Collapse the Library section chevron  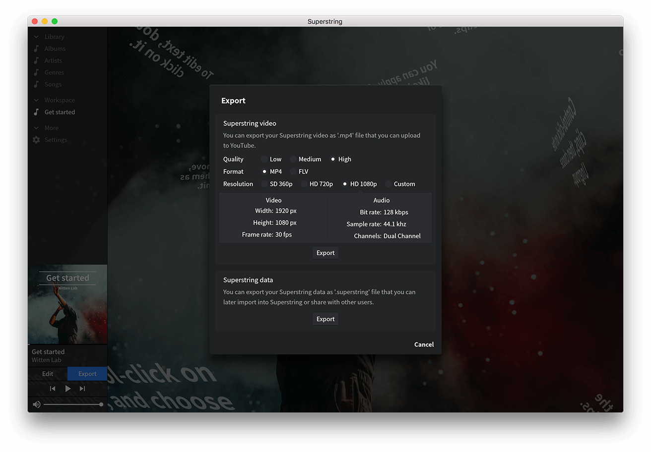pos(36,37)
